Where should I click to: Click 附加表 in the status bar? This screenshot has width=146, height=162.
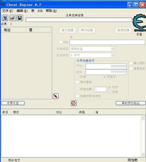point(133,160)
